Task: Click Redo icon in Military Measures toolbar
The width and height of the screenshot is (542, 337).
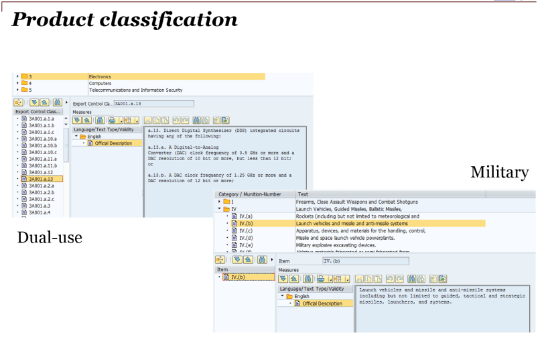Action: 399,279
